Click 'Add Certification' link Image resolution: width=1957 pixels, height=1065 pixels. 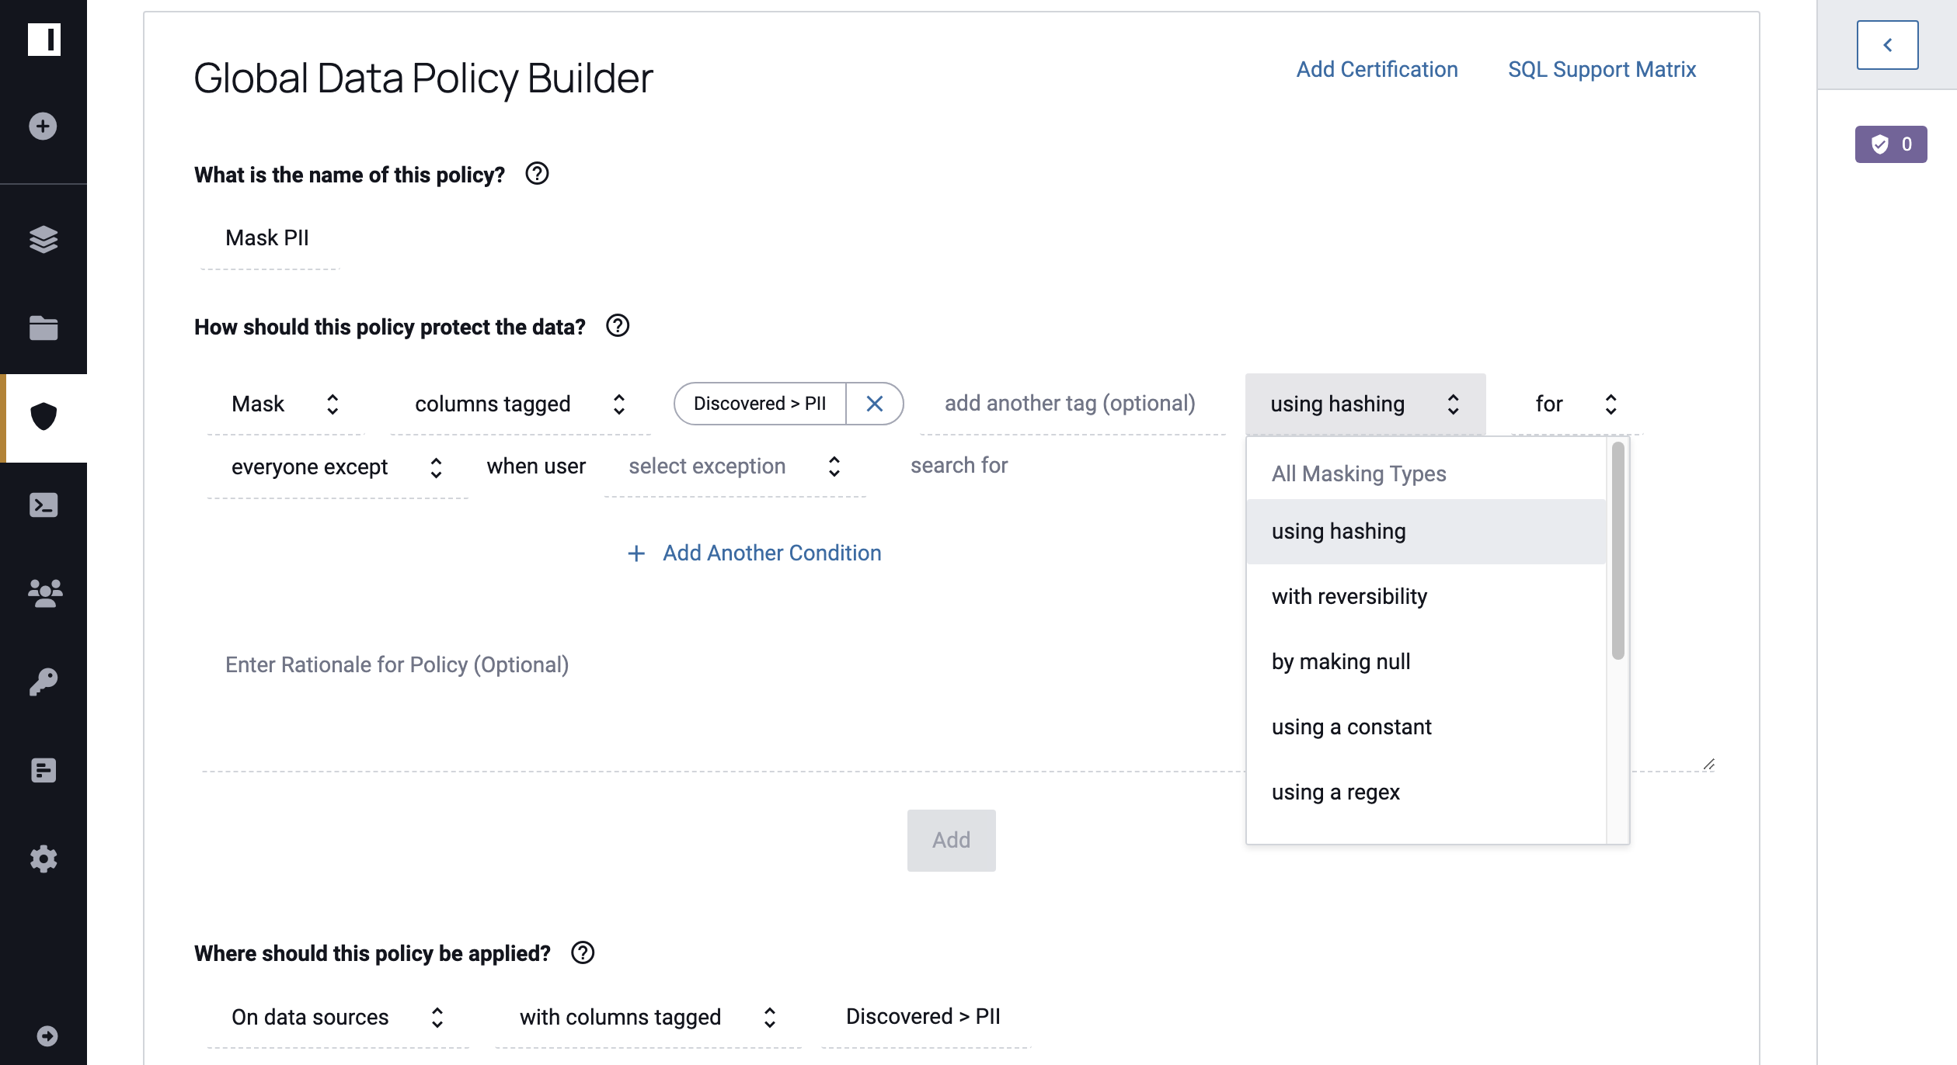point(1377,68)
